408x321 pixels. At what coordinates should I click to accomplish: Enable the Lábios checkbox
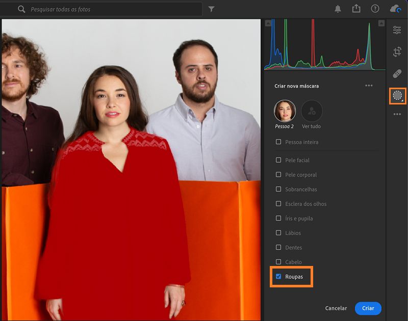coord(278,233)
